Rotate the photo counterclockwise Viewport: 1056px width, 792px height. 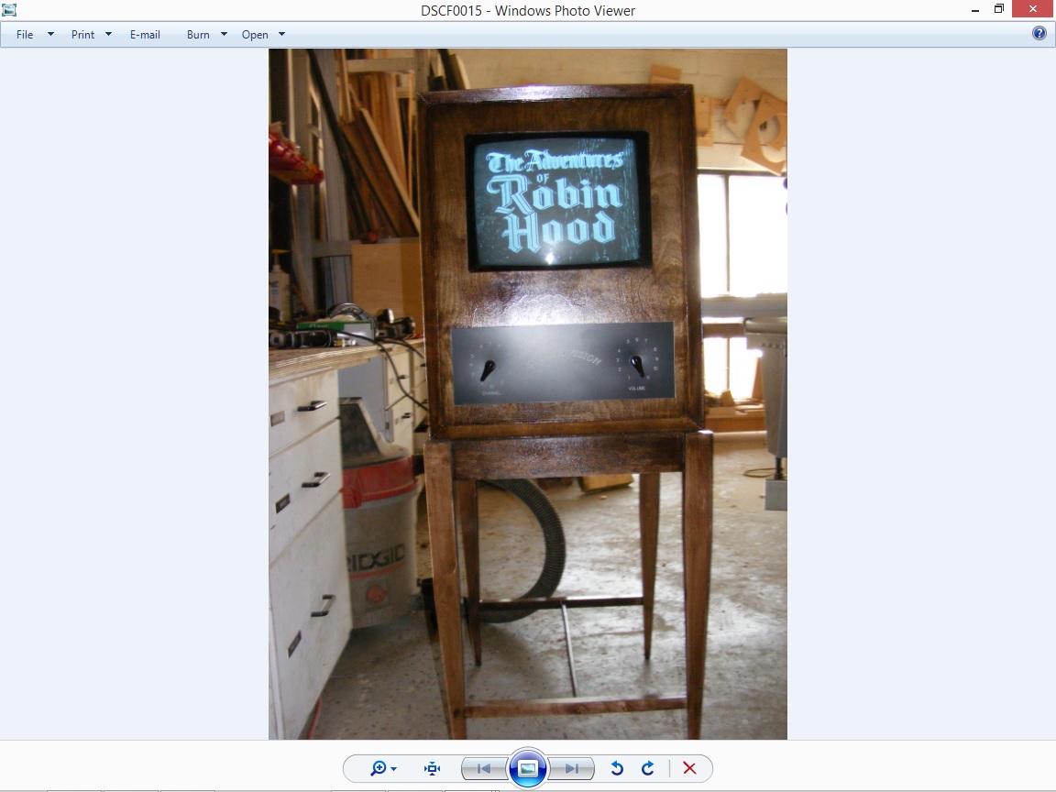(x=617, y=768)
